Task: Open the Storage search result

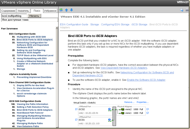Action: (21, 69)
